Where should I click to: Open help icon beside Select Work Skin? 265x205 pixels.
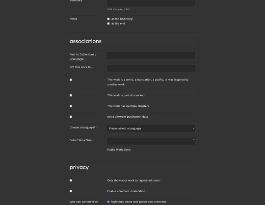pos(93,140)
